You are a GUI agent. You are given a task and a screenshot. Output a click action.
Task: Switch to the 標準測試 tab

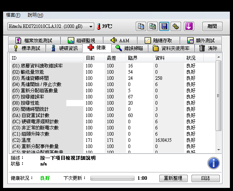coord(27,48)
